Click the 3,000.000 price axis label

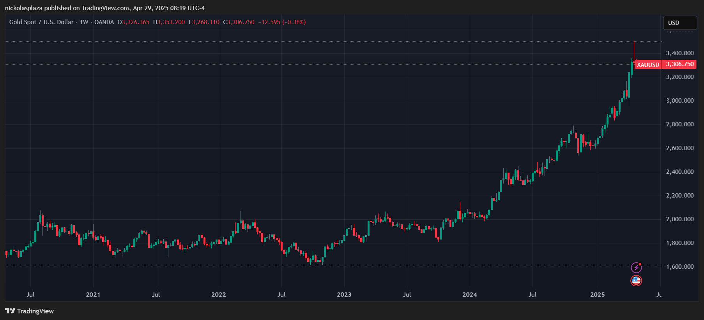click(680, 101)
